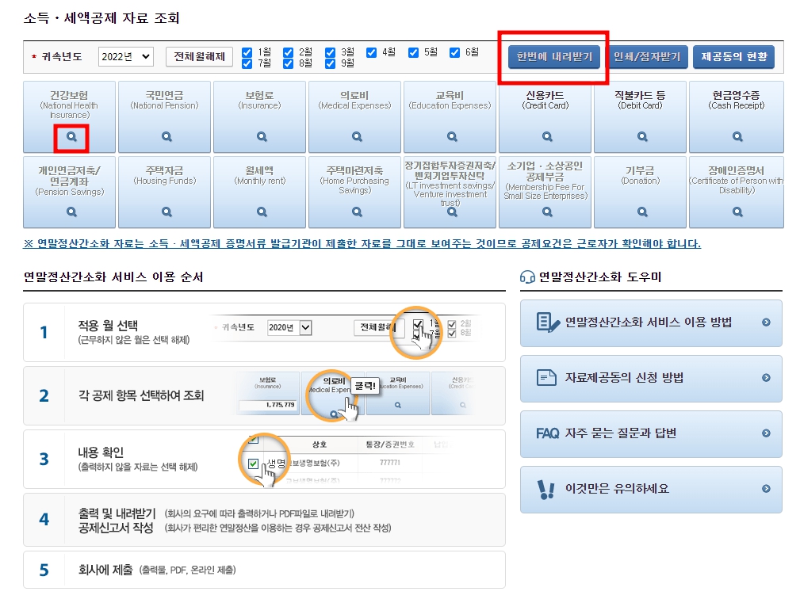Look up Education Expenses with magnifier icon
Viewport: 800px width, 599px height.
pos(452,136)
